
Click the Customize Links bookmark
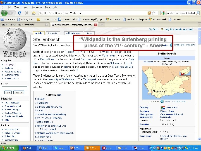pos(67,19)
